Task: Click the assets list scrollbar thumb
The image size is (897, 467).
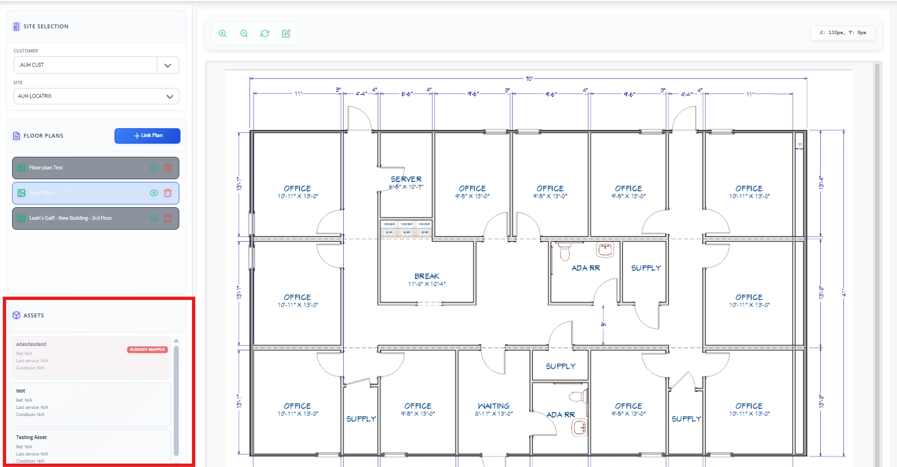Action: click(177, 400)
